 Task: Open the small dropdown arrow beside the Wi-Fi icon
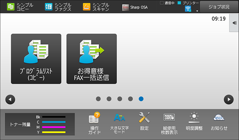(x=197, y=11)
